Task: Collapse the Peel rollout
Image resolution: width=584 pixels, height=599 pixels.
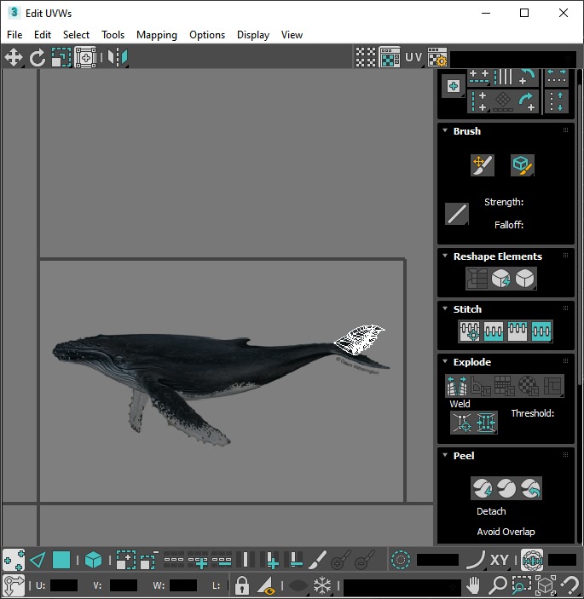Action: pos(445,455)
